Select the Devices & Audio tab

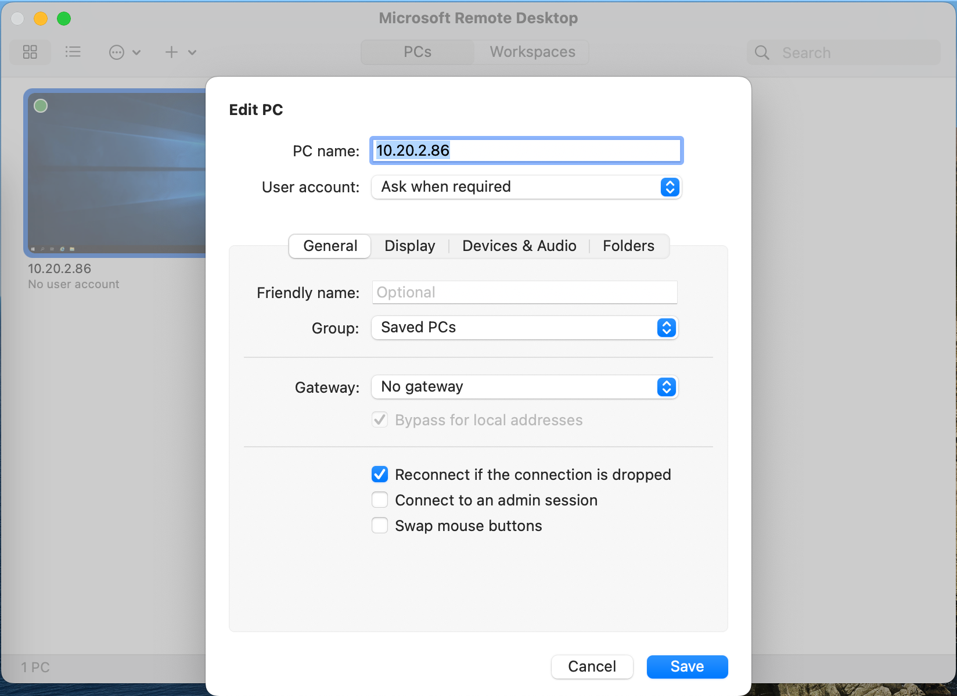pos(519,246)
